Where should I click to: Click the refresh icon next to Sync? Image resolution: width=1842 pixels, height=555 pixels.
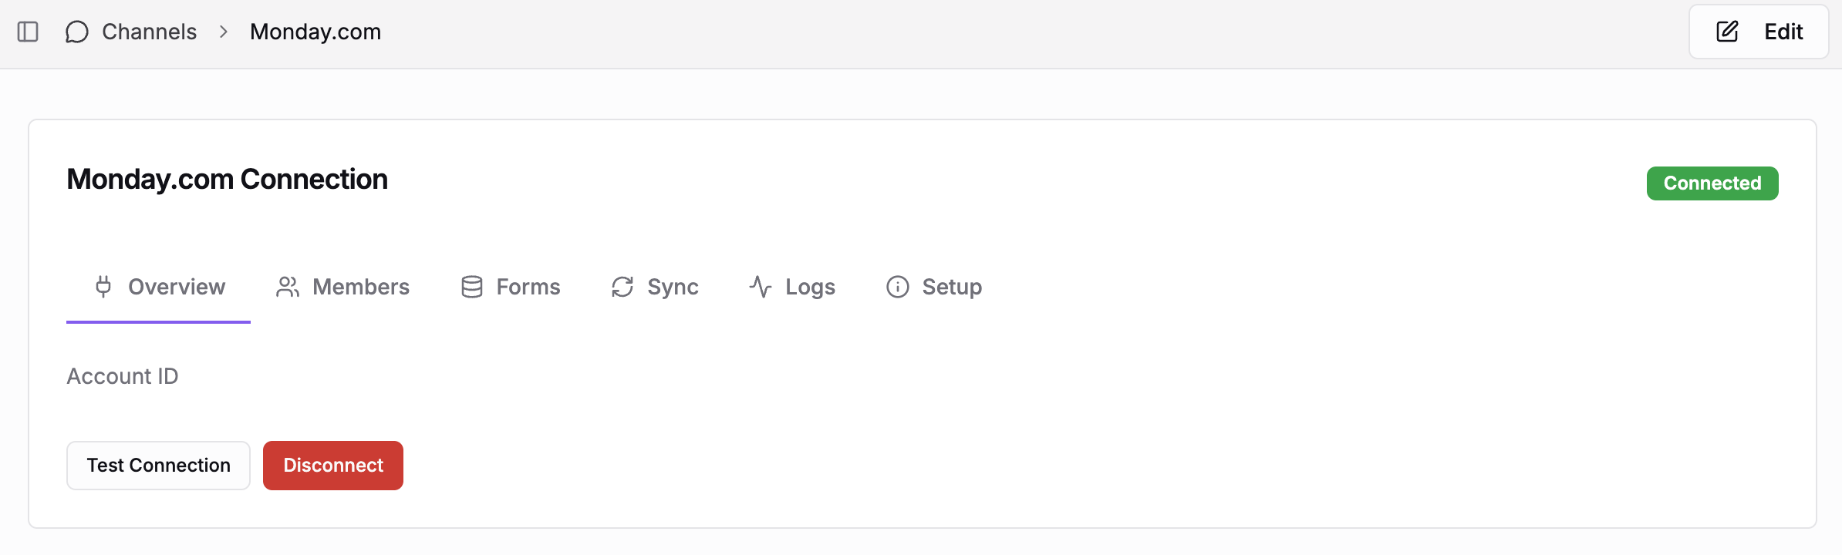click(x=622, y=287)
